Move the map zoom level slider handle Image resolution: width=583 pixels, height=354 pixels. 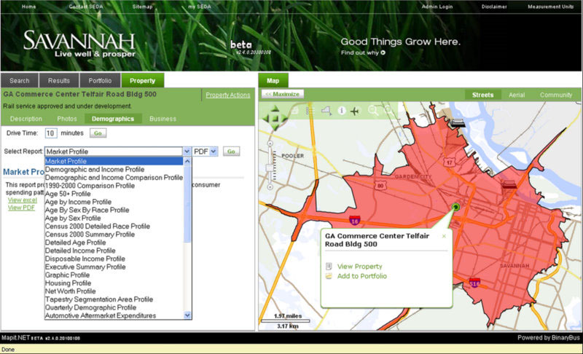click(270, 168)
